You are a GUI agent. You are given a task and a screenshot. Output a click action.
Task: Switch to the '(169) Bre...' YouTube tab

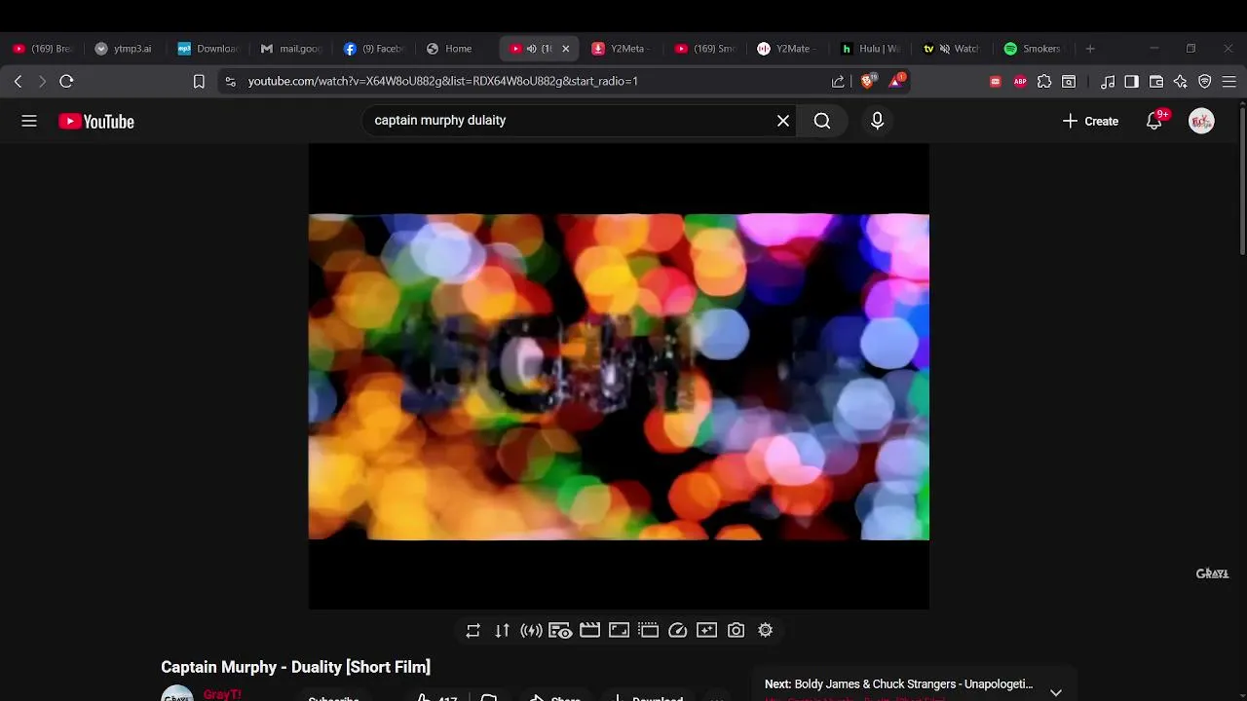[43, 49]
